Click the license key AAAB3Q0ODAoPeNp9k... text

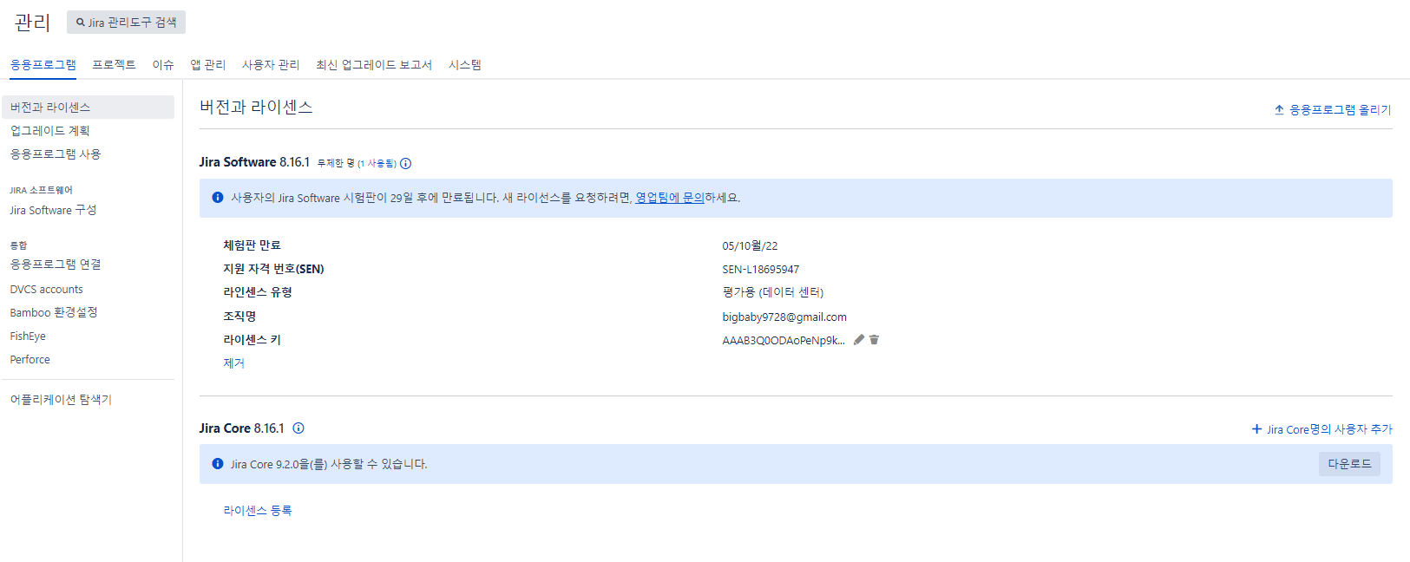click(x=784, y=341)
